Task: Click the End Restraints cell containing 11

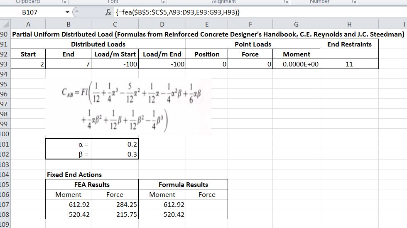Action: pos(349,64)
